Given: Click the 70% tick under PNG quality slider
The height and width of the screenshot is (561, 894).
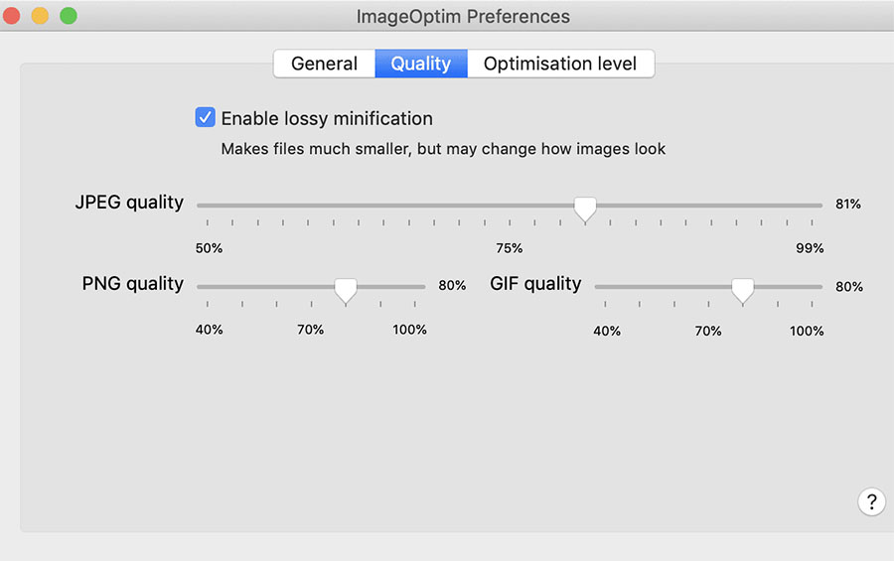Looking at the screenshot, I should pos(311,304).
